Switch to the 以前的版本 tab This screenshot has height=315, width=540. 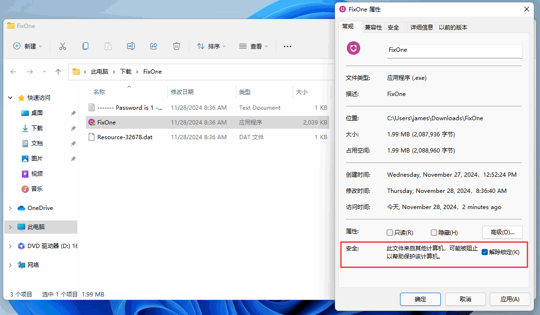453,28
